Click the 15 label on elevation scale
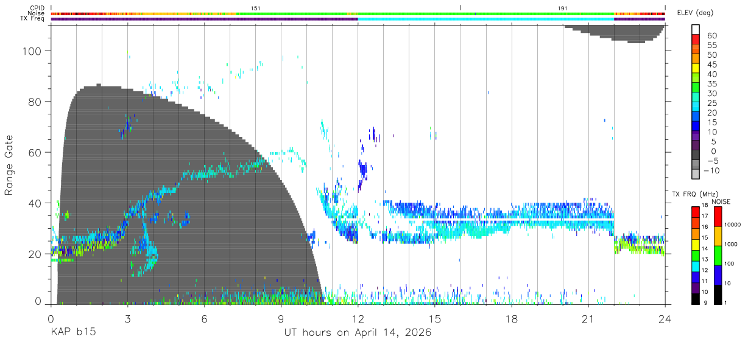The image size is (748, 345). pyautogui.click(x=712, y=122)
